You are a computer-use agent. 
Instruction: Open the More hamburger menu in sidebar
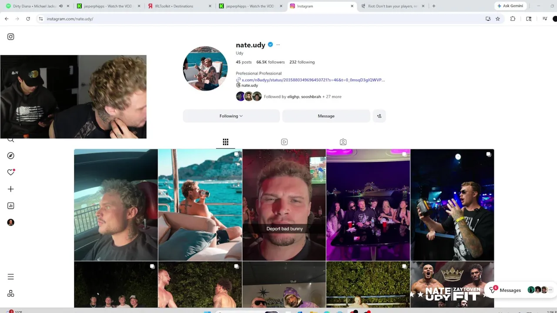(x=11, y=277)
